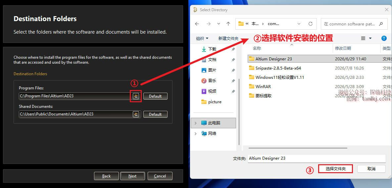Click the search magnifier icon
Viewport: 392px width, 188px height.
[x=381, y=24]
